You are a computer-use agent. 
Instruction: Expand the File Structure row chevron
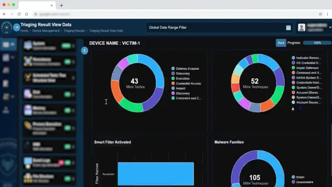click(x=73, y=179)
